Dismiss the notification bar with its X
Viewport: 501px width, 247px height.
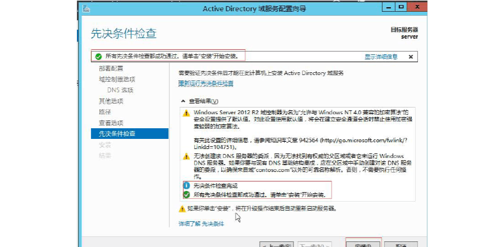[x=411, y=57]
